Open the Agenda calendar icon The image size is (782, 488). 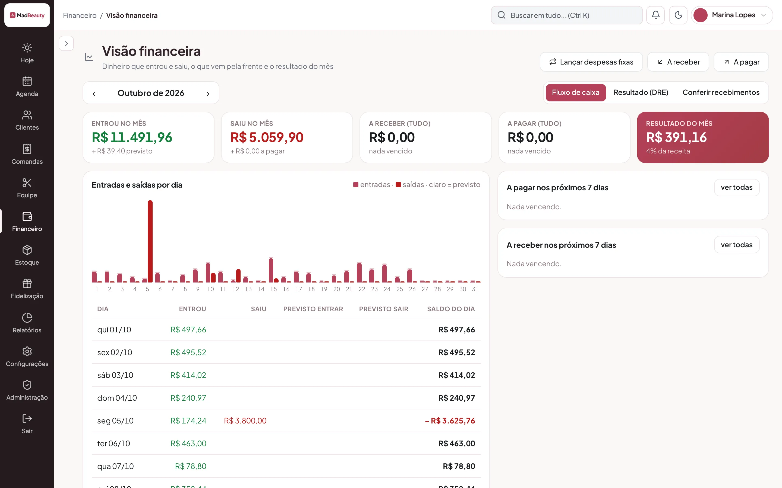pyautogui.click(x=27, y=81)
